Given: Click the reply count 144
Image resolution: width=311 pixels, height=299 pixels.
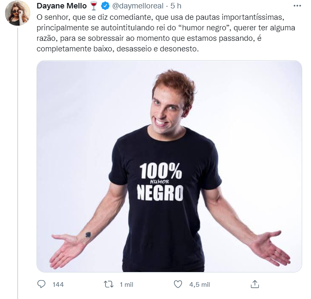Looking at the screenshot, I should pos(58,285).
